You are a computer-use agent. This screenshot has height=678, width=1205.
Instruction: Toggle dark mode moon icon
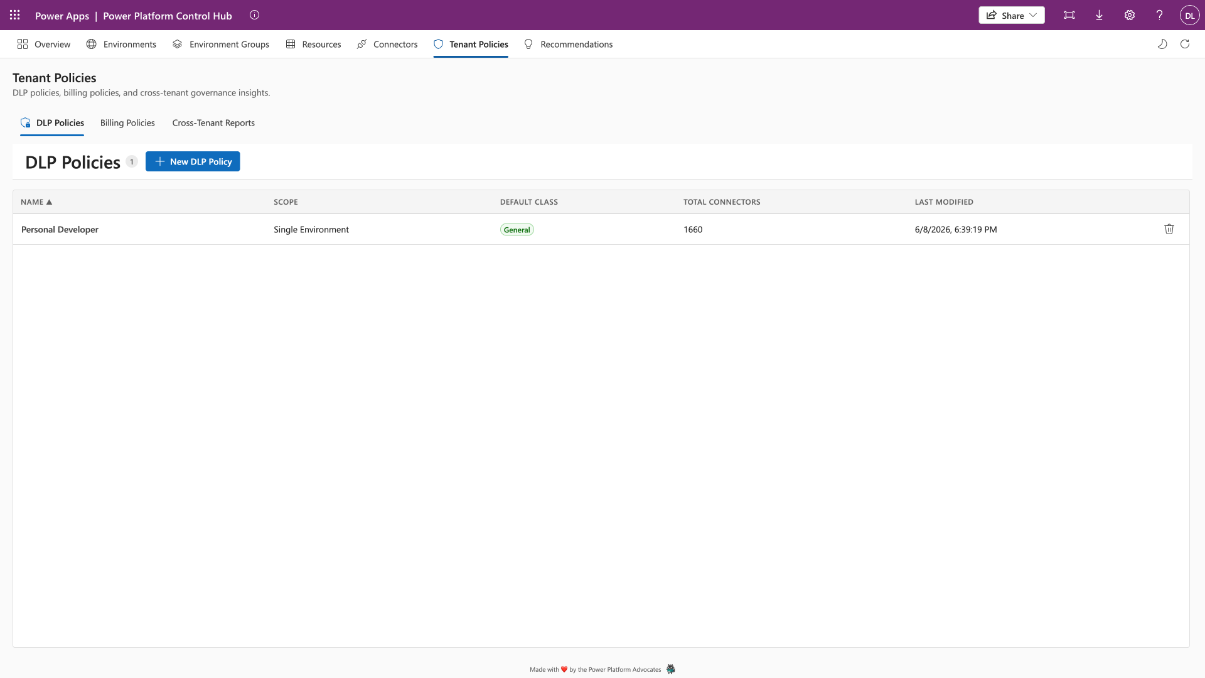click(1162, 44)
